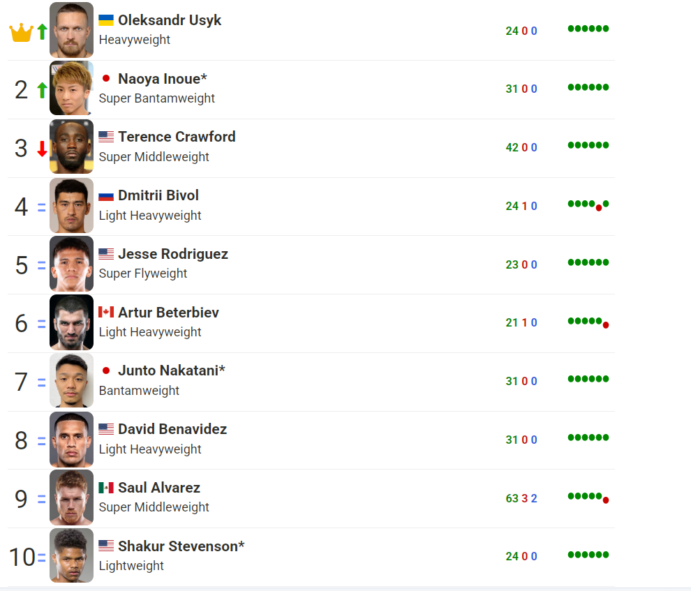The width and height of the screenshot is (691, 591).
Task: Click the red down arrow beside Terence Crawford
Action: [x=42, y=149]
